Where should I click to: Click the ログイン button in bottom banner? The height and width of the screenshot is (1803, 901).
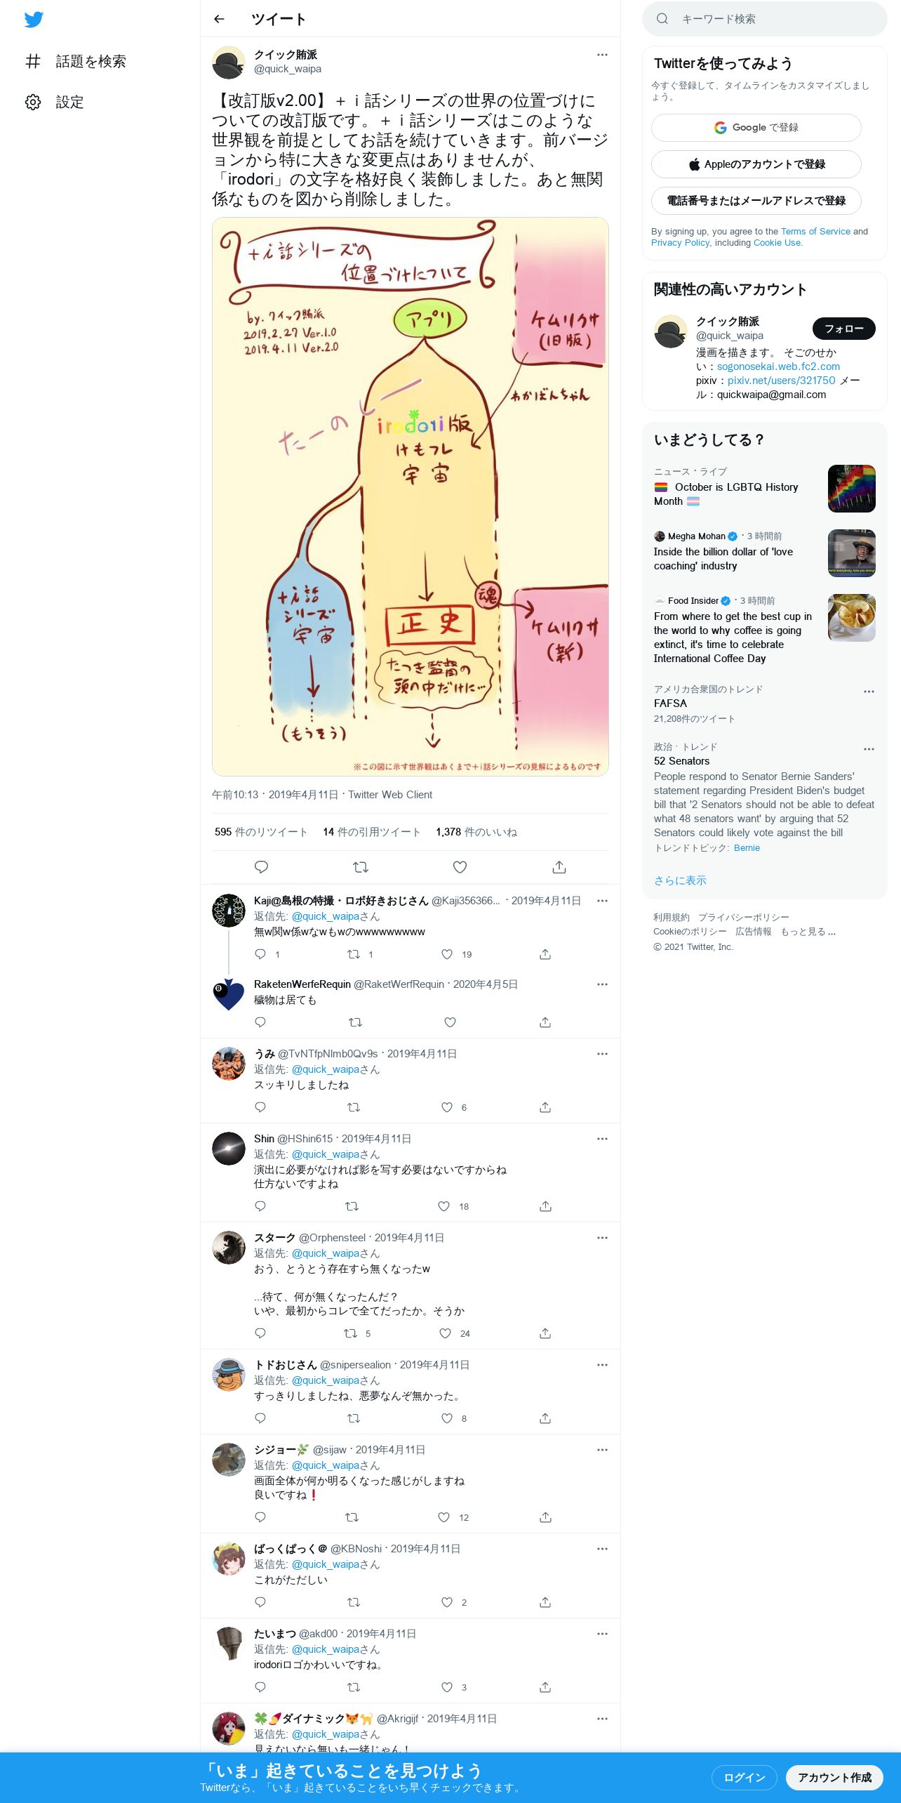pyautogui.click(x=744, y=1777)
